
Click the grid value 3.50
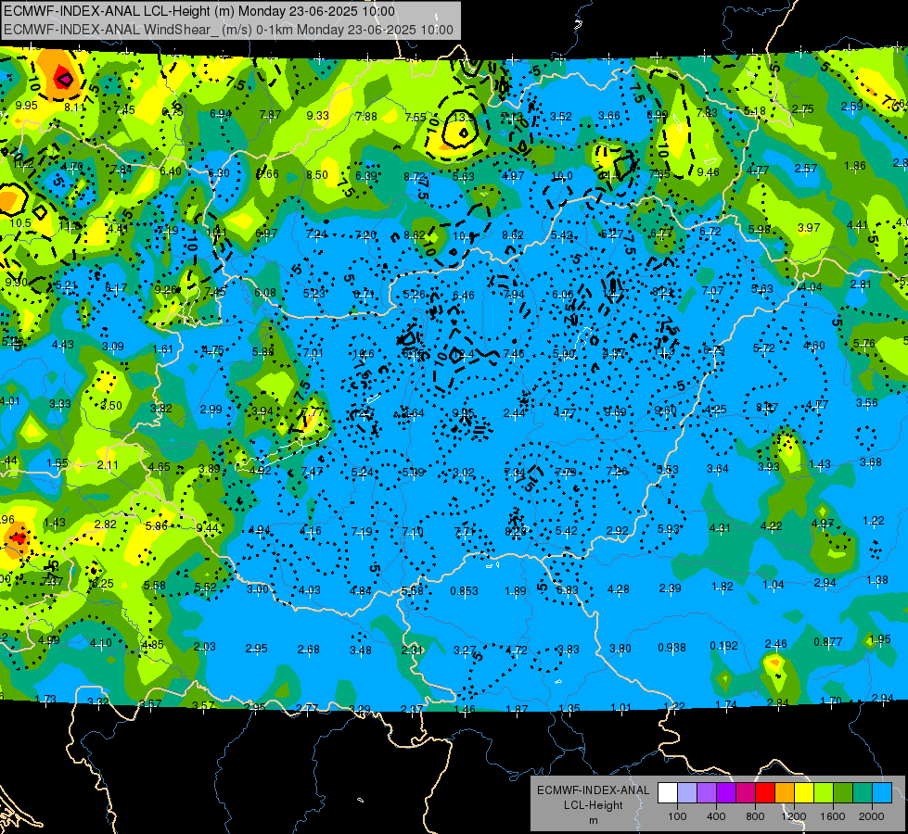tap(111, 405)
